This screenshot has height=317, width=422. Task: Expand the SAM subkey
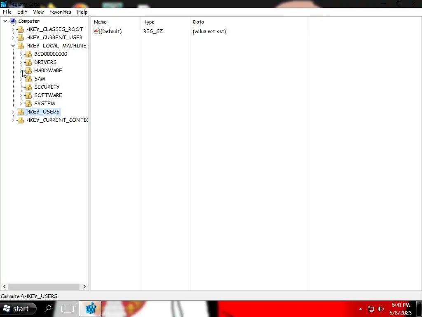21,79
